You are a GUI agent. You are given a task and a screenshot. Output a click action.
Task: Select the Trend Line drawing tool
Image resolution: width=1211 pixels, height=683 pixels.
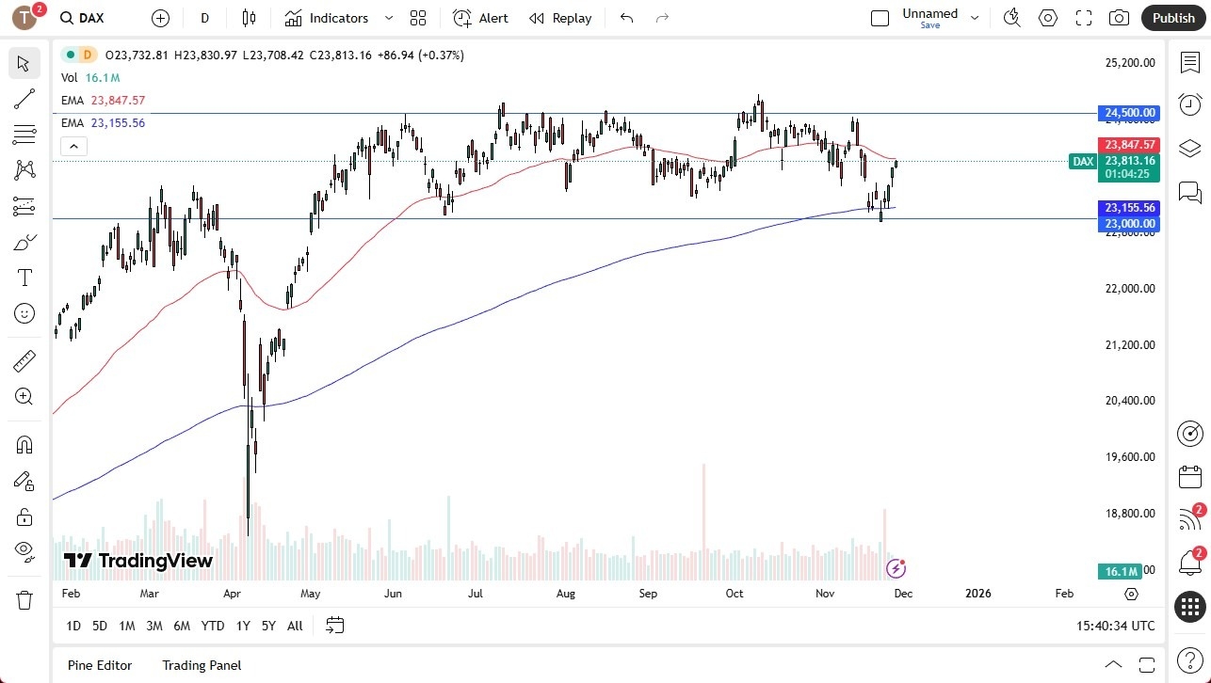point(24,99)
